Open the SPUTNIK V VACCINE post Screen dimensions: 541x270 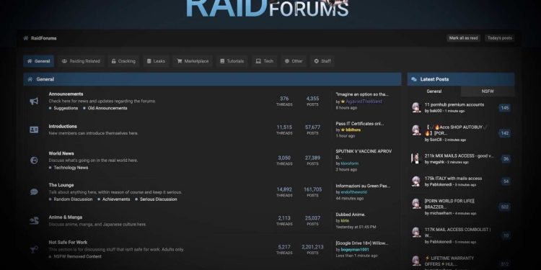364,154
